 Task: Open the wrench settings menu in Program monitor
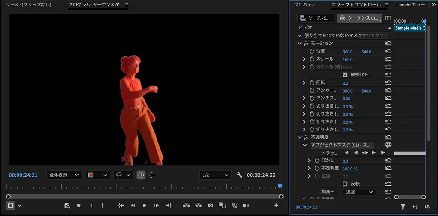[240, 175]
